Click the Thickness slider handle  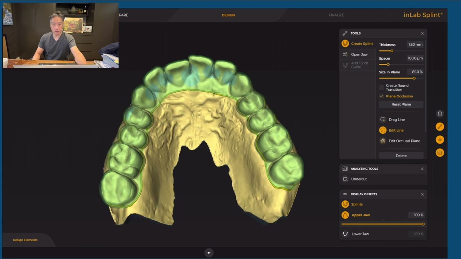(x=392, y=51)
